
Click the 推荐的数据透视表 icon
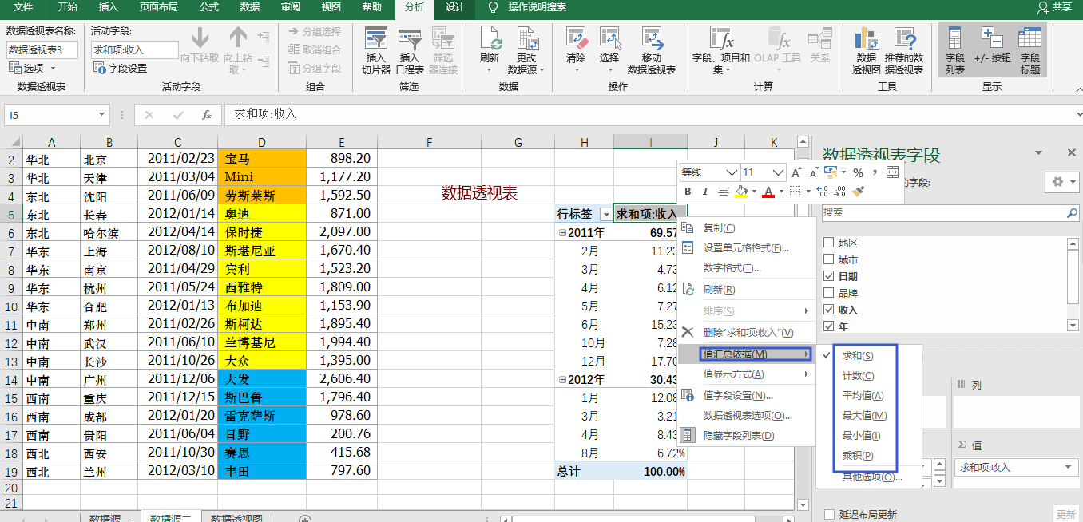[904, 39]
